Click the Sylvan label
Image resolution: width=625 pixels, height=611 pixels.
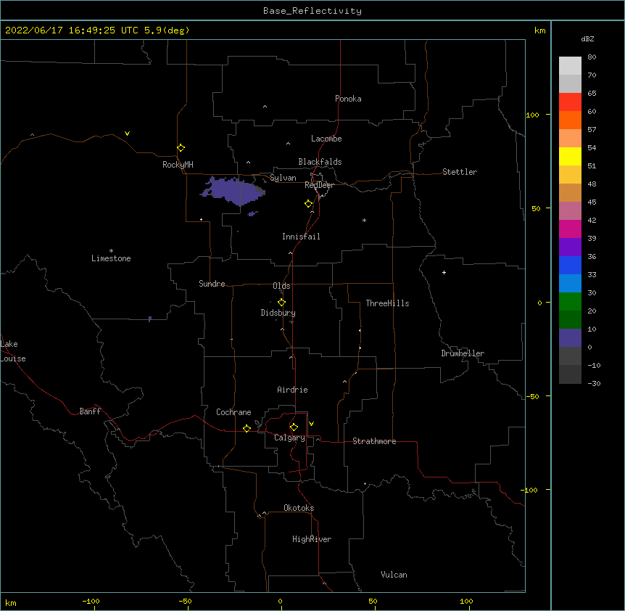[283, 178]
